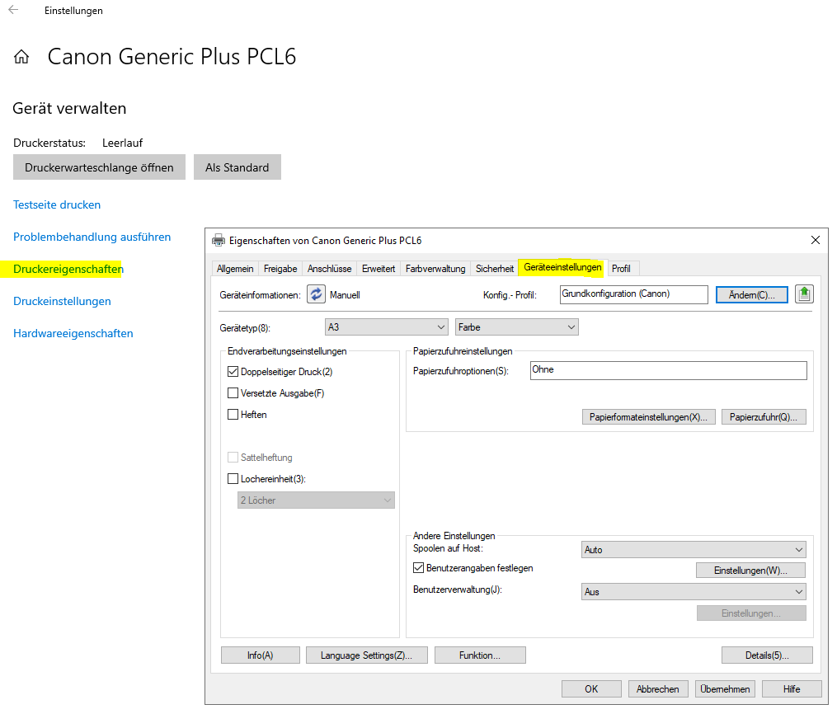Switch to the Freigabe tab

click(x=280, y=269)
